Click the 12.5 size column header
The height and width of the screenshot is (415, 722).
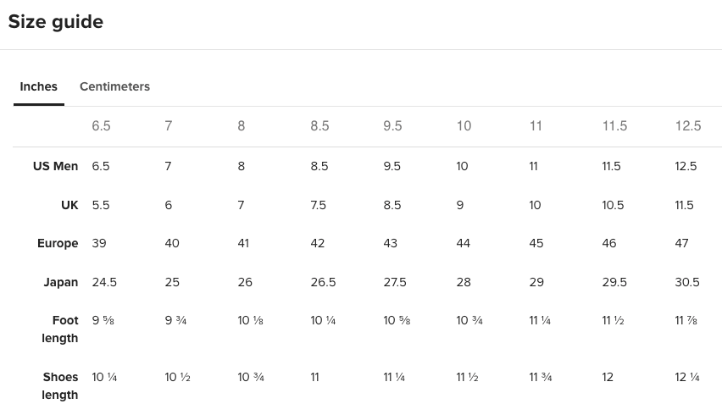coord(688,125)
